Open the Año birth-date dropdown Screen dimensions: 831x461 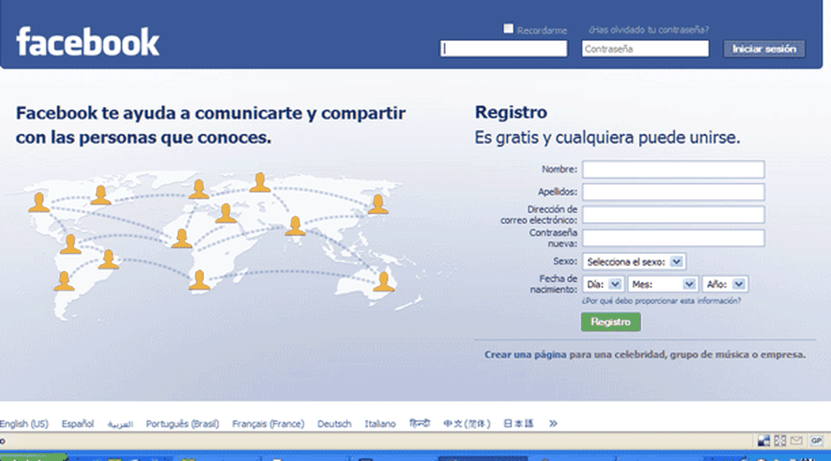725,284
